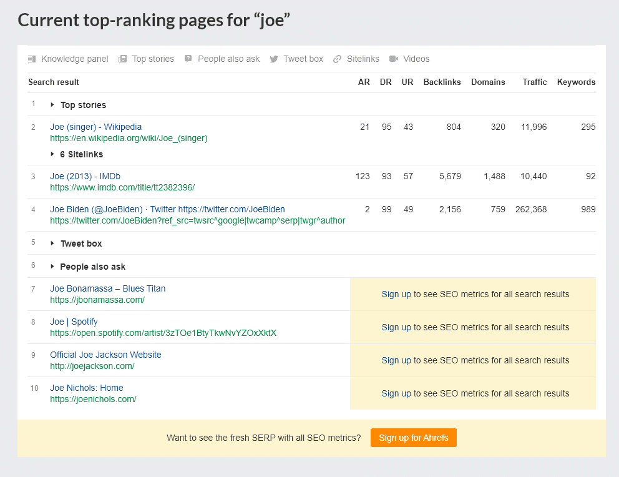Click domains value 1,488 for IMDb
This screenshot has width=619, height=477.
(495, 176)
